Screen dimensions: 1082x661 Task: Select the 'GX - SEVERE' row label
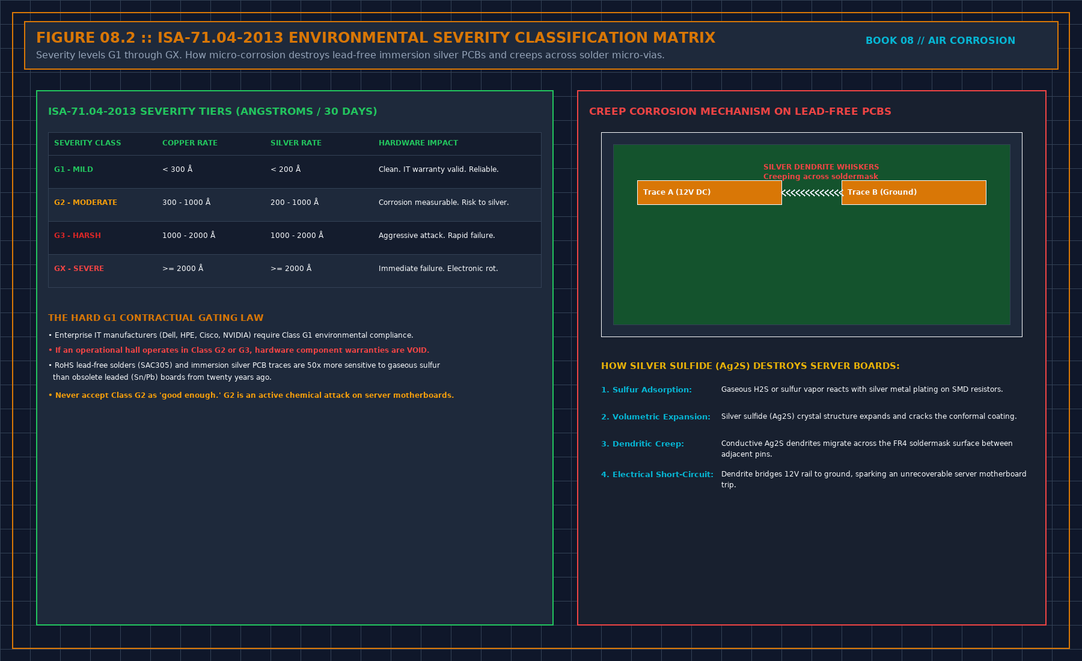coord(79,269)
